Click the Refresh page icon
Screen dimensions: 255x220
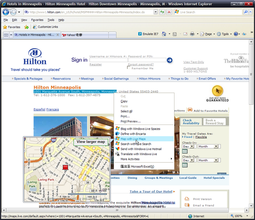(x=162, y=12)
